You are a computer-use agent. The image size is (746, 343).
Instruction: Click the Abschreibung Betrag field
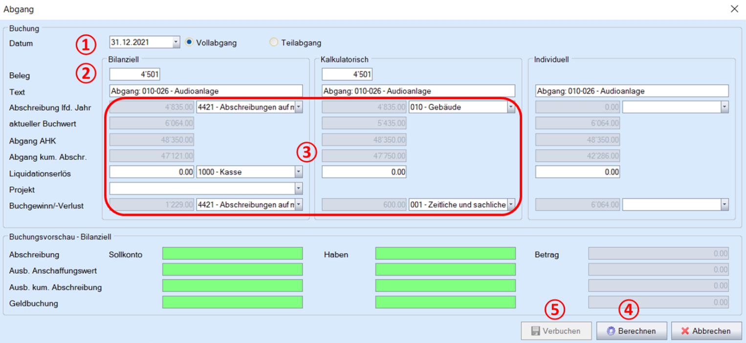(659, 253)
